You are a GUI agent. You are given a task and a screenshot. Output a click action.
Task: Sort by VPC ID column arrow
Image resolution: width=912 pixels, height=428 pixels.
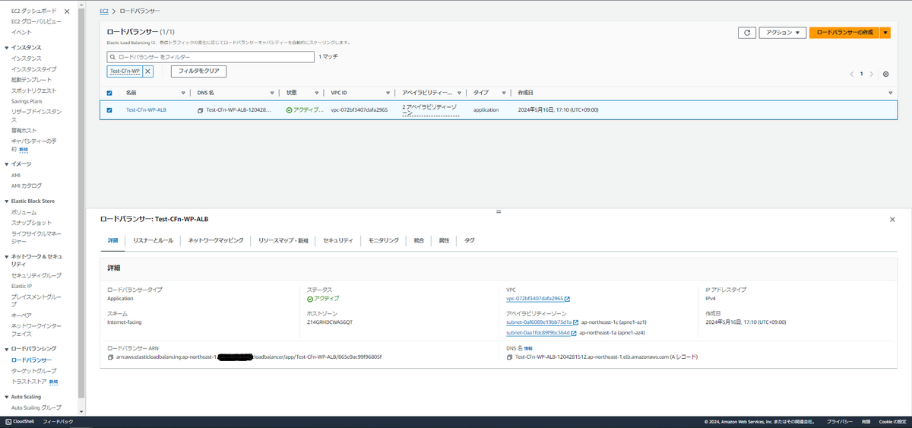point(388,93)
